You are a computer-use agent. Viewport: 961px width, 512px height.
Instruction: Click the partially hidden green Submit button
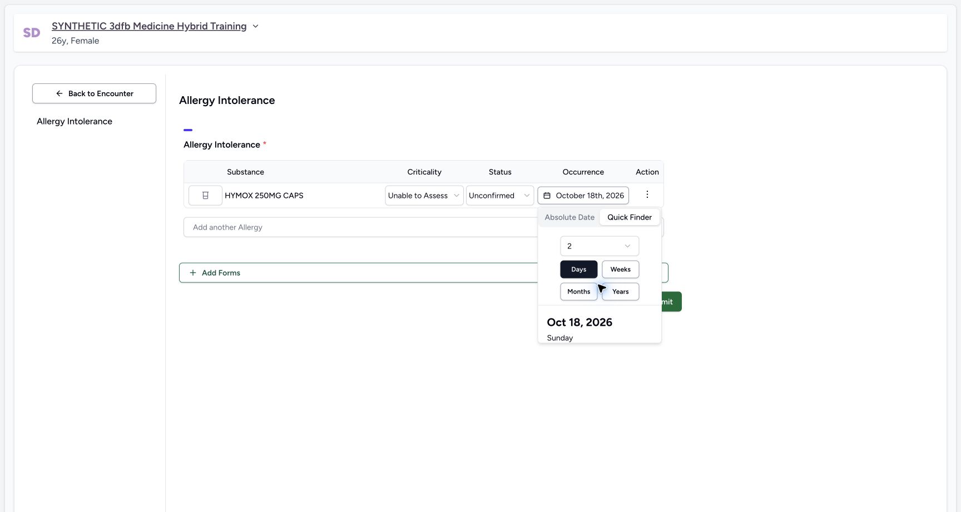pyautogui.click(x=671, y=302)
